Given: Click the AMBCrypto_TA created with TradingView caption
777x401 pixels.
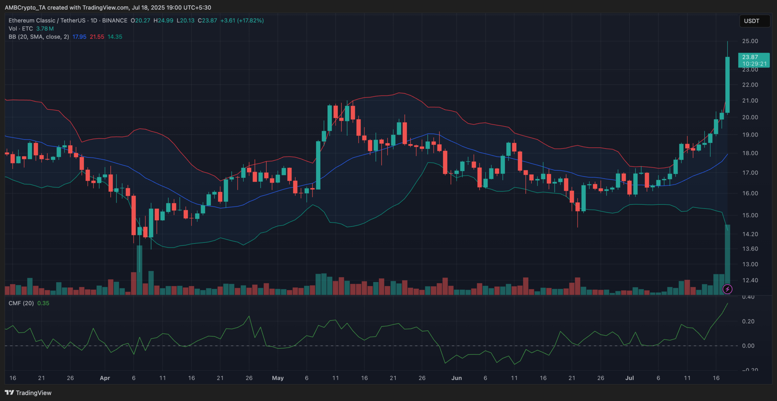Looking at the screenshot, I should pos(108,8).
